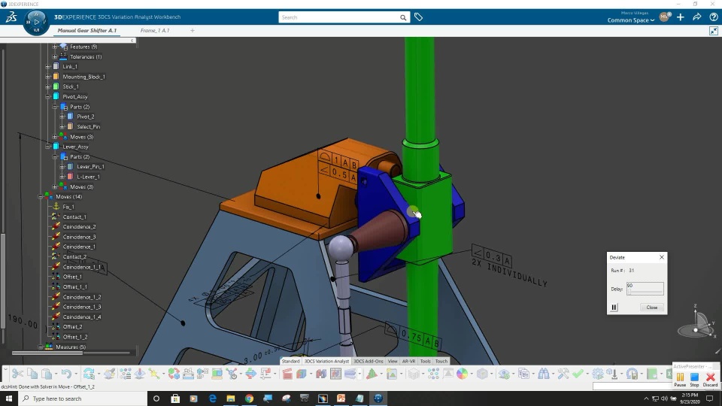Click the blue gear run icon

598,374
